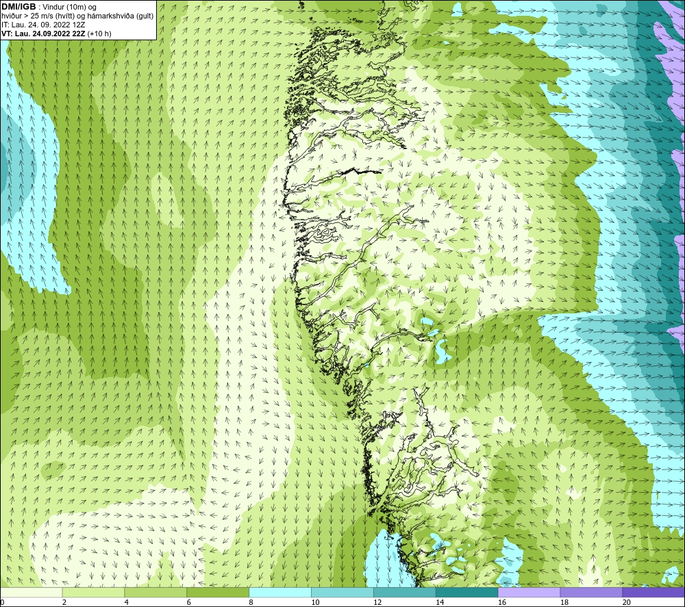This screenshot has width=685, height=607.
Task: Click the scale label '10'
Action: coord(315,603)
